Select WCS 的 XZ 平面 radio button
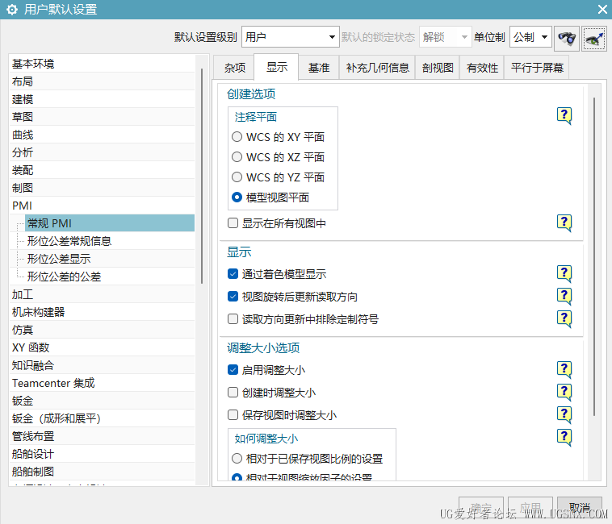 237,157
